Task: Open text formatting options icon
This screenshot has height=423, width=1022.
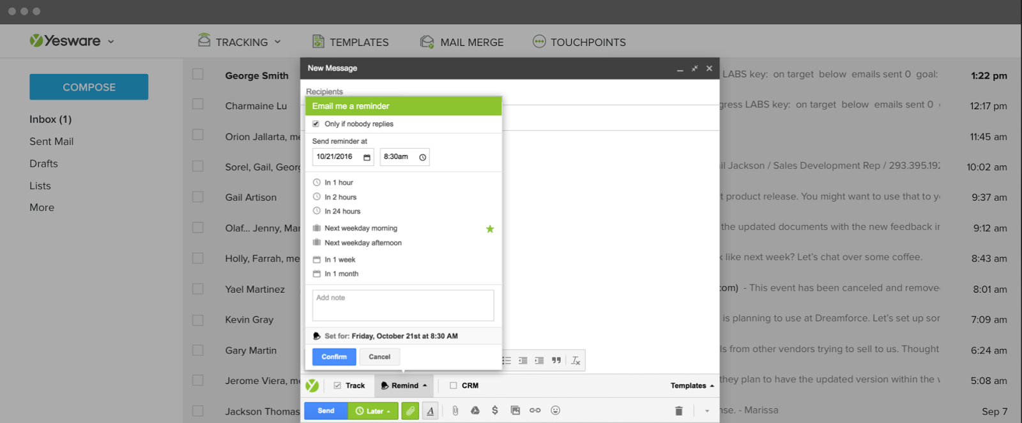Action: pos(431,411)
